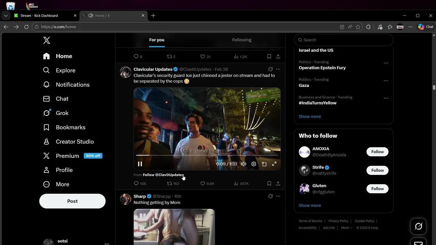Repost the Clavicular Updates post
Image resolution: width=436 pixels, height=245 pixels.
(x=173, y=183)
